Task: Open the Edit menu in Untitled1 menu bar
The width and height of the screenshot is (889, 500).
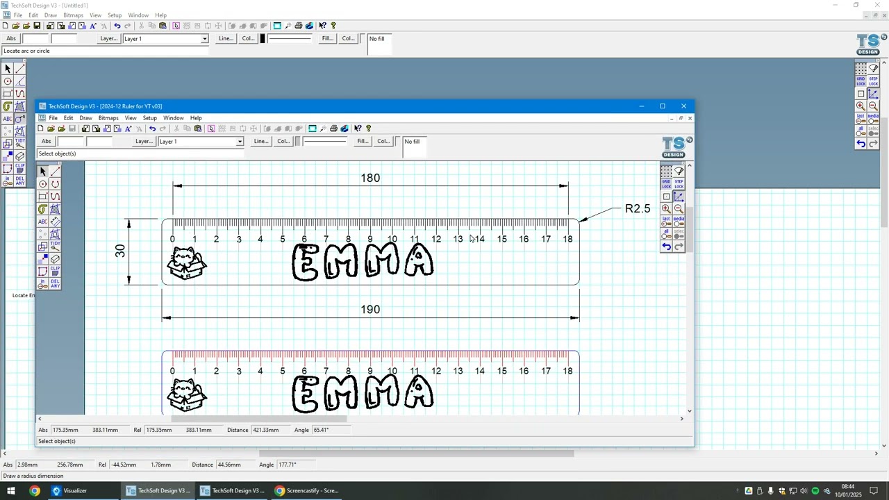Action: pyautogui.click(x=33, y=15)
